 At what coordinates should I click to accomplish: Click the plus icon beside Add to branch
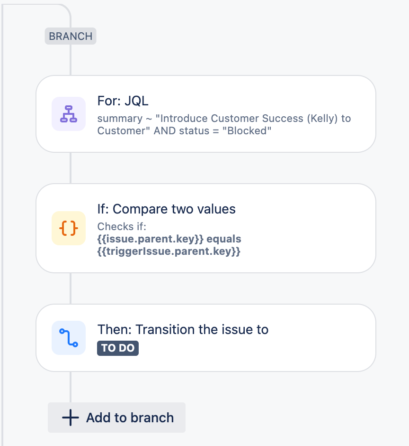tap(71, 418)
